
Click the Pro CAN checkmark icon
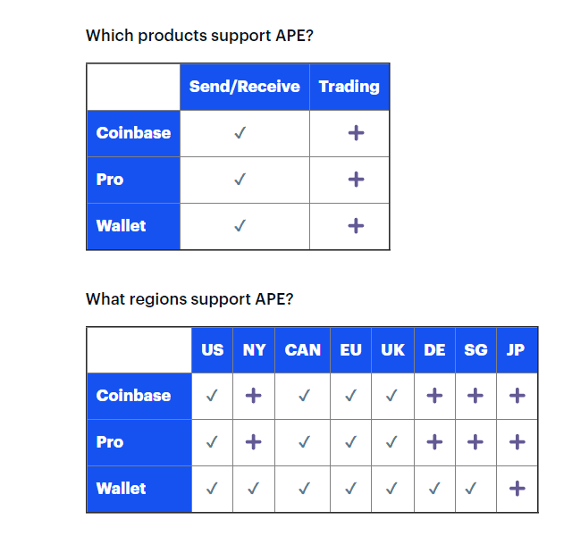coord(304,442)
